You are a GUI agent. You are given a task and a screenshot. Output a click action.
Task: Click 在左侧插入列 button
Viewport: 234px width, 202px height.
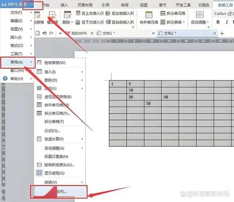120,13
